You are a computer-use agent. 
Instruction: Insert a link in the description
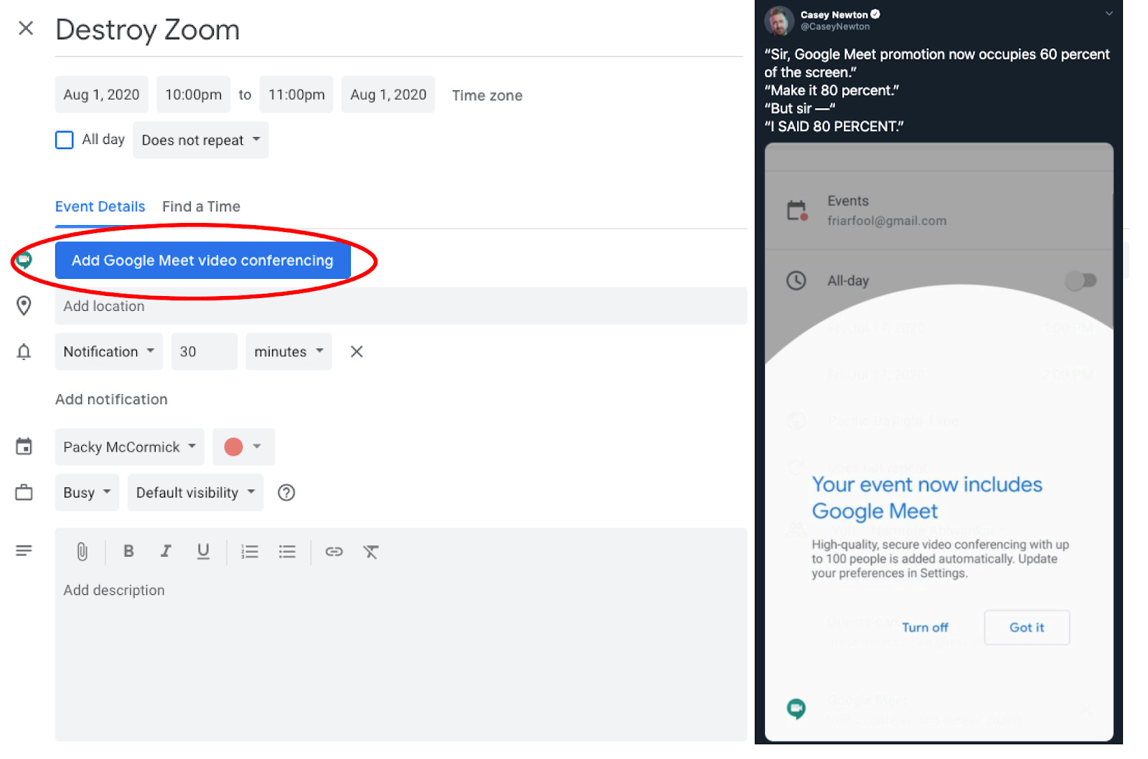click(x=334, y=551)
